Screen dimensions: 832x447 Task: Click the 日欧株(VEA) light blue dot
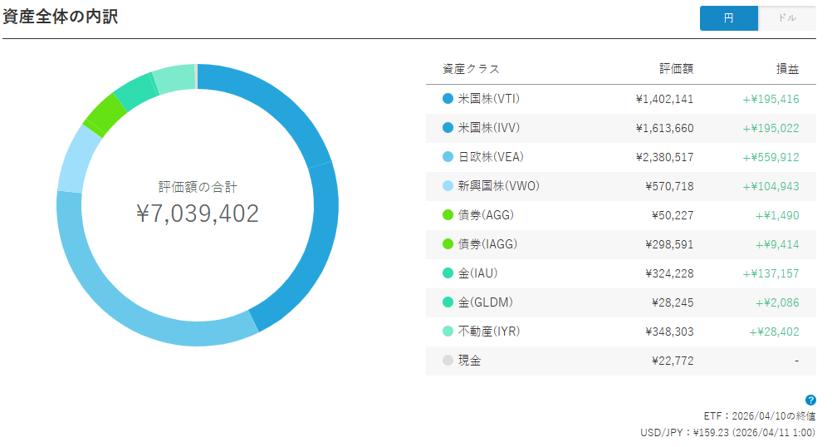click(x=448, y=156)
